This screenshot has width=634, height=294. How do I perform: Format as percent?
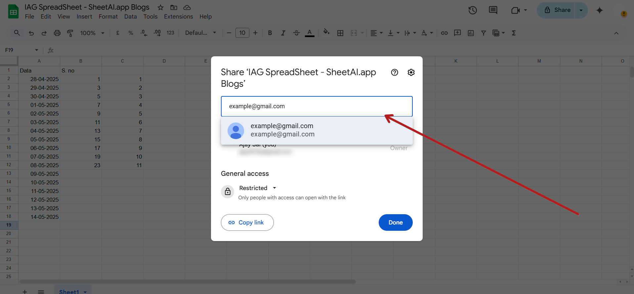pyautogui.click(x=131, y=33)
